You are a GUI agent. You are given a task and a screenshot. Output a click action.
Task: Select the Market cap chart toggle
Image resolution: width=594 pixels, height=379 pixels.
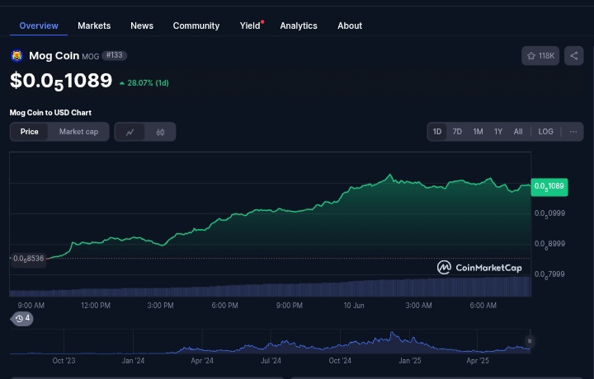(x=78, y=132)
